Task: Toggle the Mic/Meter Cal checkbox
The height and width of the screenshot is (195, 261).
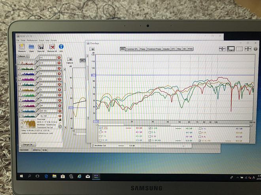Action: [x=93, y=146]
